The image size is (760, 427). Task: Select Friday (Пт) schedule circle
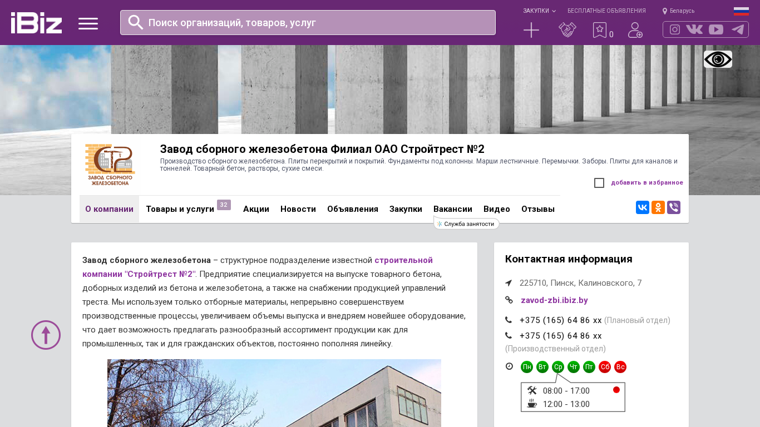589,367
